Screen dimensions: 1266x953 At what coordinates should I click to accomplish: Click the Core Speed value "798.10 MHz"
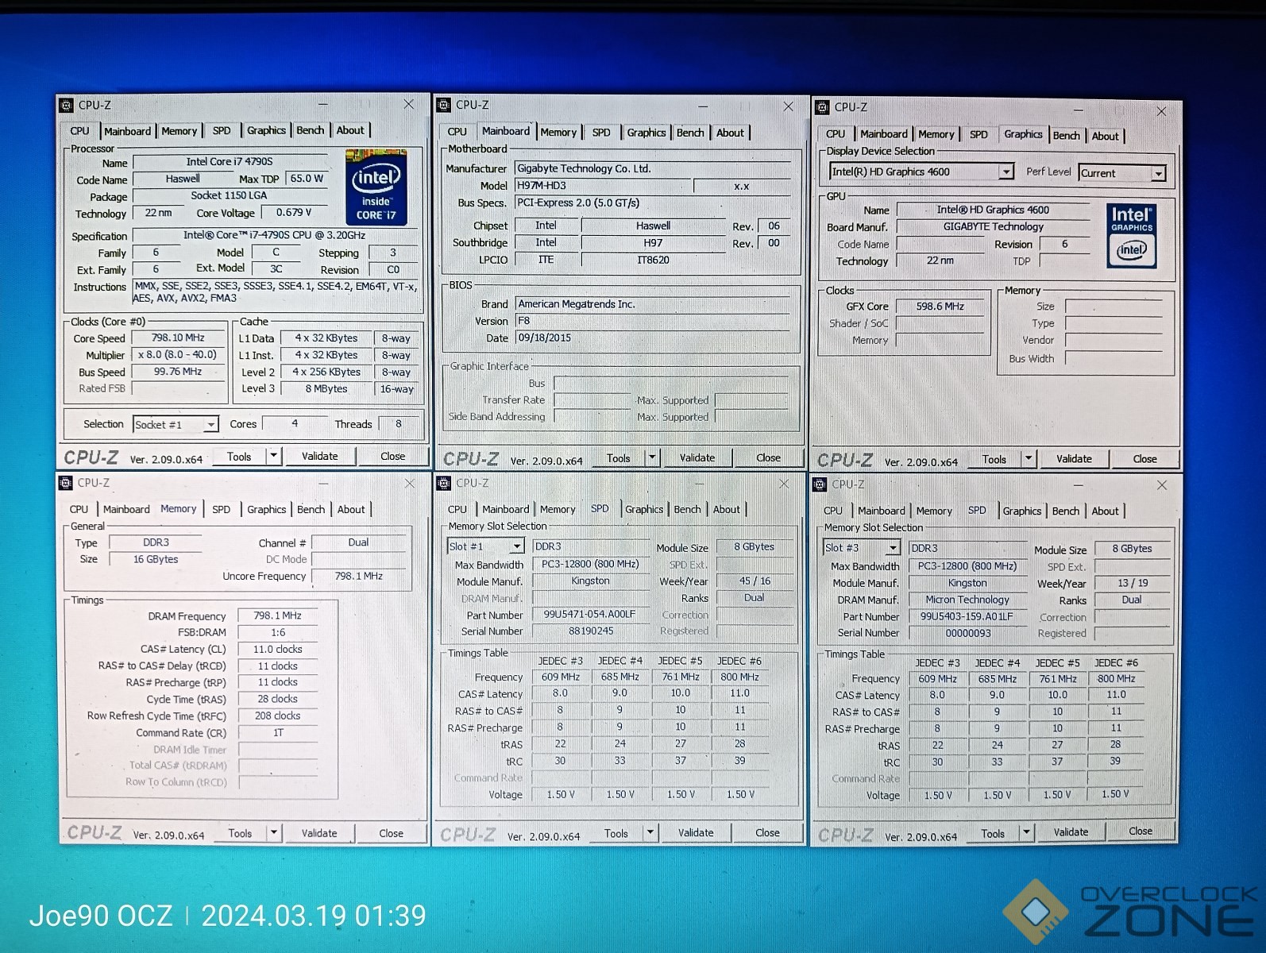click(x=178, y=338)
